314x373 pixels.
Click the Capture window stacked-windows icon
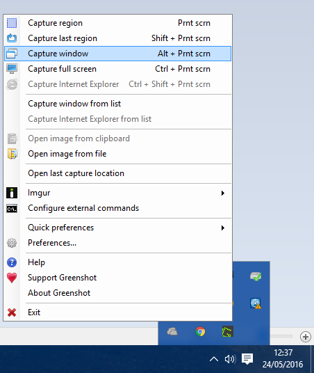tap(12, 54)
